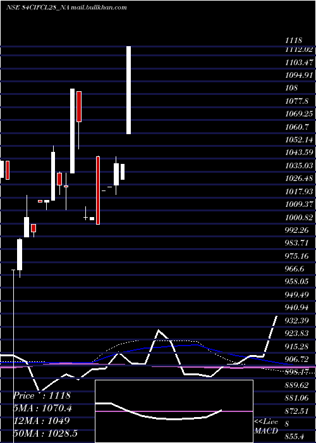Click the 992.26 price axis label

tap(296, 230)
